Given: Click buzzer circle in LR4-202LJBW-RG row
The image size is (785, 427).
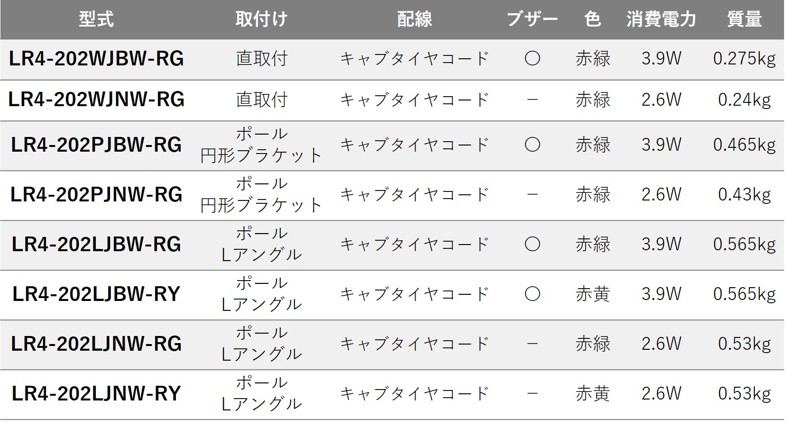Looking at the screenshot, I should pos(532,245).
